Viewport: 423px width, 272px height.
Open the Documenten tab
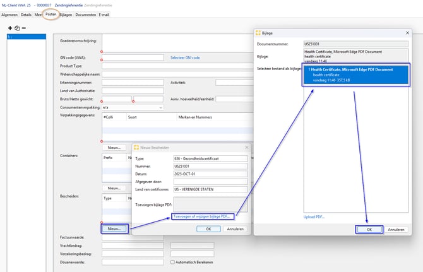pyautogui.click(x=85, y=14)
